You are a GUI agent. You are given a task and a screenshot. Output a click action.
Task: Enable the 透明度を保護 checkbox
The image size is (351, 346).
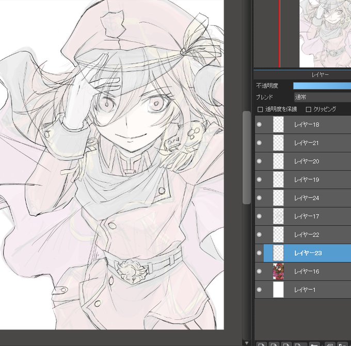[x=260, y=109]
